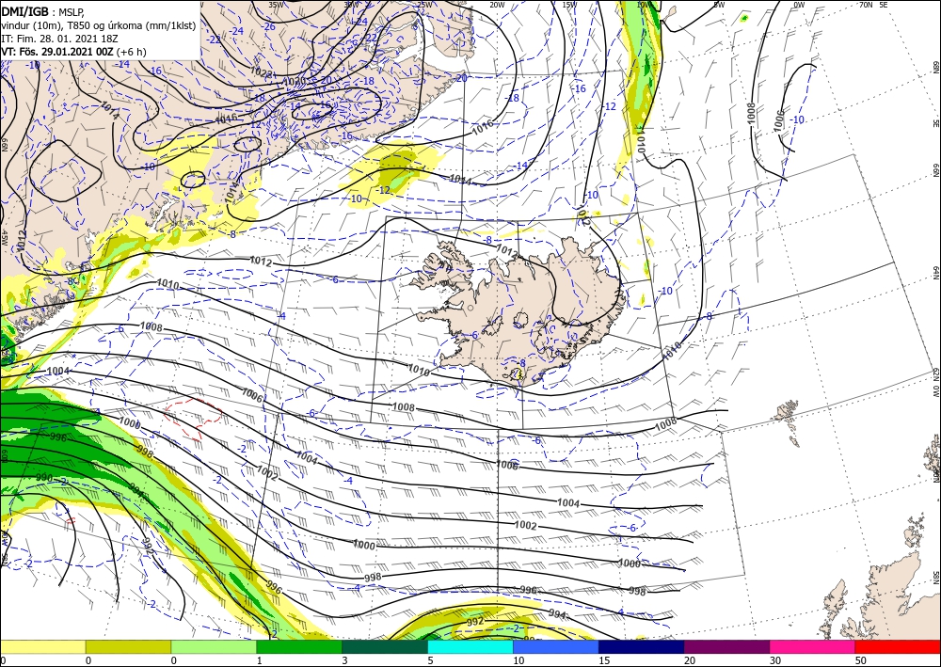Screen dimensions: 941x667
Task: Click legend scale value '20'
Action: [x=690, y=660]
